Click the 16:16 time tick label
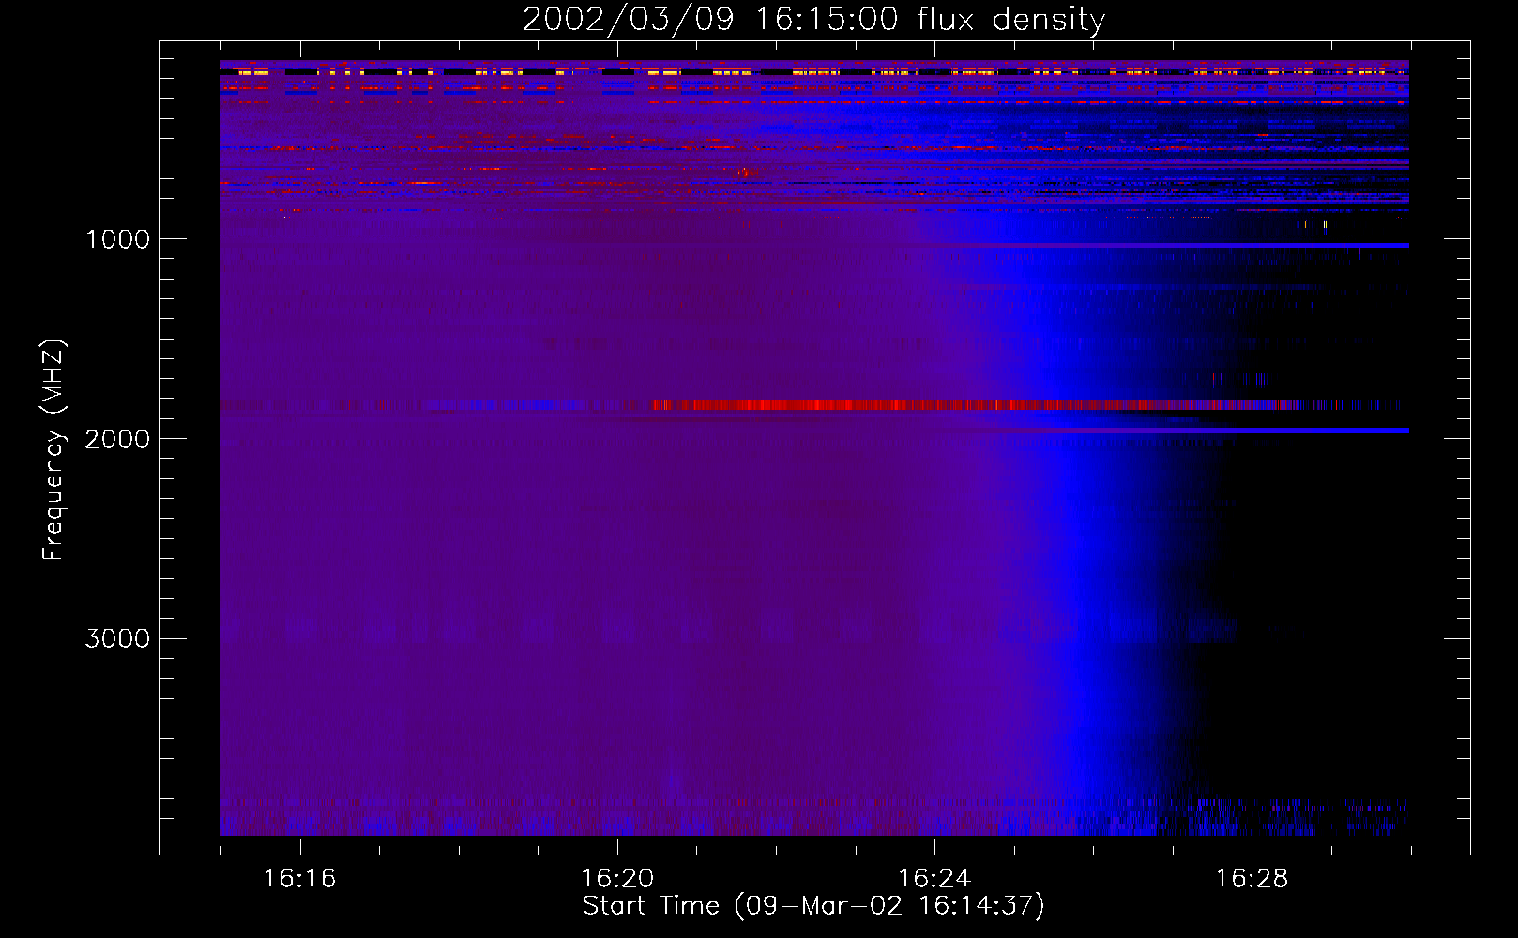 pyautogui.click(x=299, y=878)
